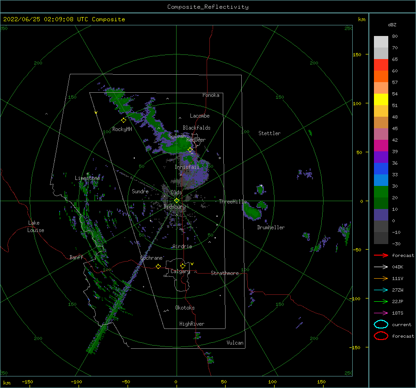Click the yellow diamond marker near Cochrane
The image size is (416, 388).
(x=158, y=266)
